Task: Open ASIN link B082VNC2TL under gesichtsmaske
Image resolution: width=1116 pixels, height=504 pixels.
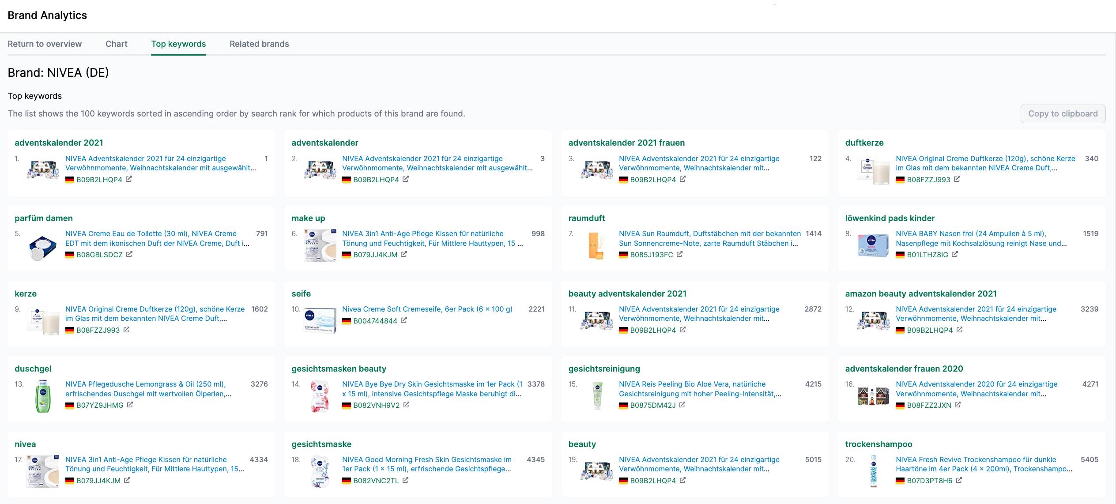Action: coord(376,481)
